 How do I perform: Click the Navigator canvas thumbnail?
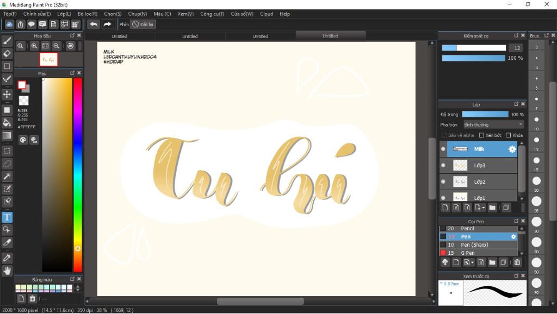click(48, 60)
